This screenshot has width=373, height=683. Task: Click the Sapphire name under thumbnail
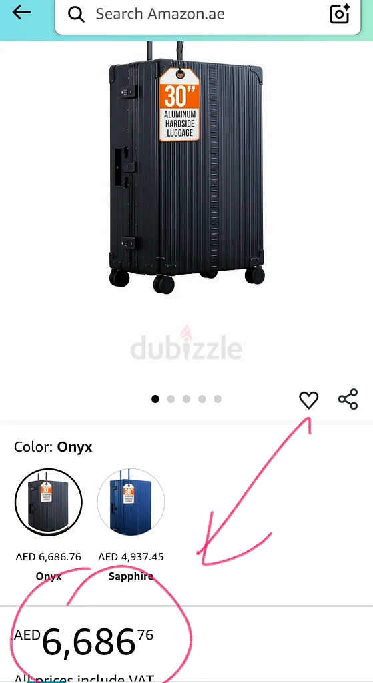131,576
